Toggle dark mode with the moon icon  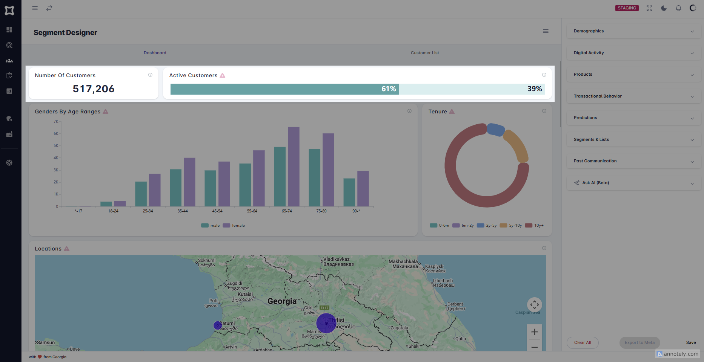tap(664, 8)
